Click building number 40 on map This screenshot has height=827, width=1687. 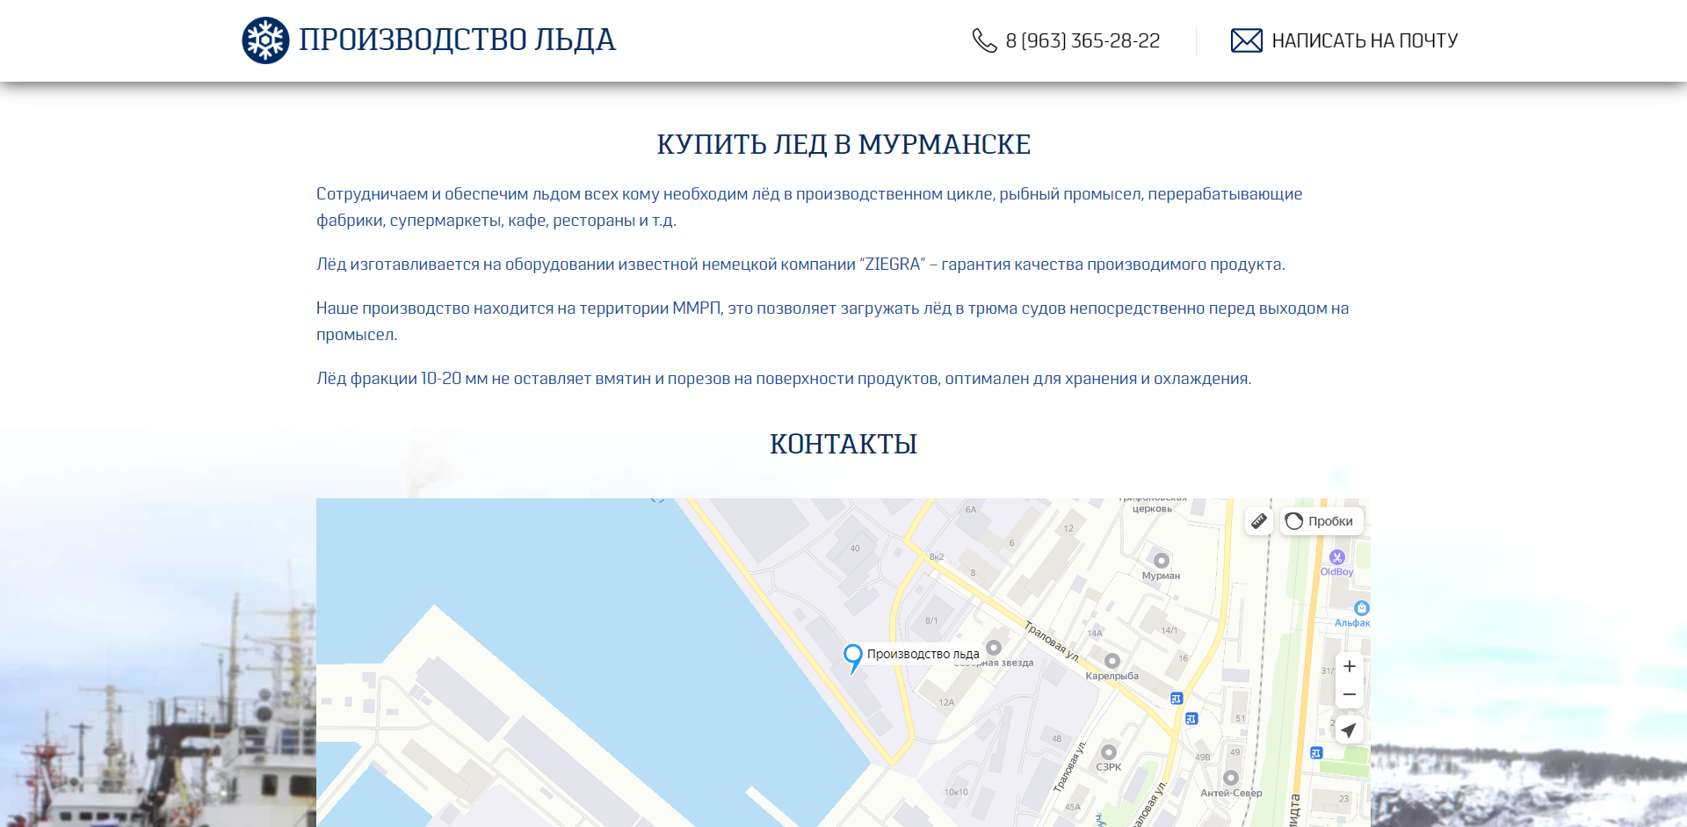[855, 548]
